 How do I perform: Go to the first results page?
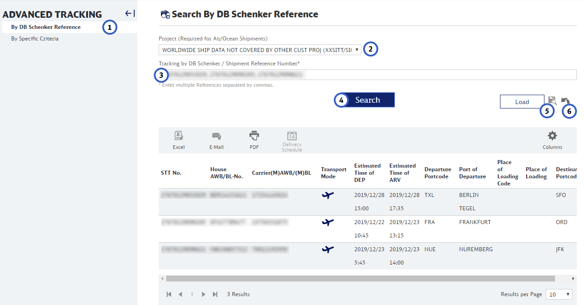(169, 294)
